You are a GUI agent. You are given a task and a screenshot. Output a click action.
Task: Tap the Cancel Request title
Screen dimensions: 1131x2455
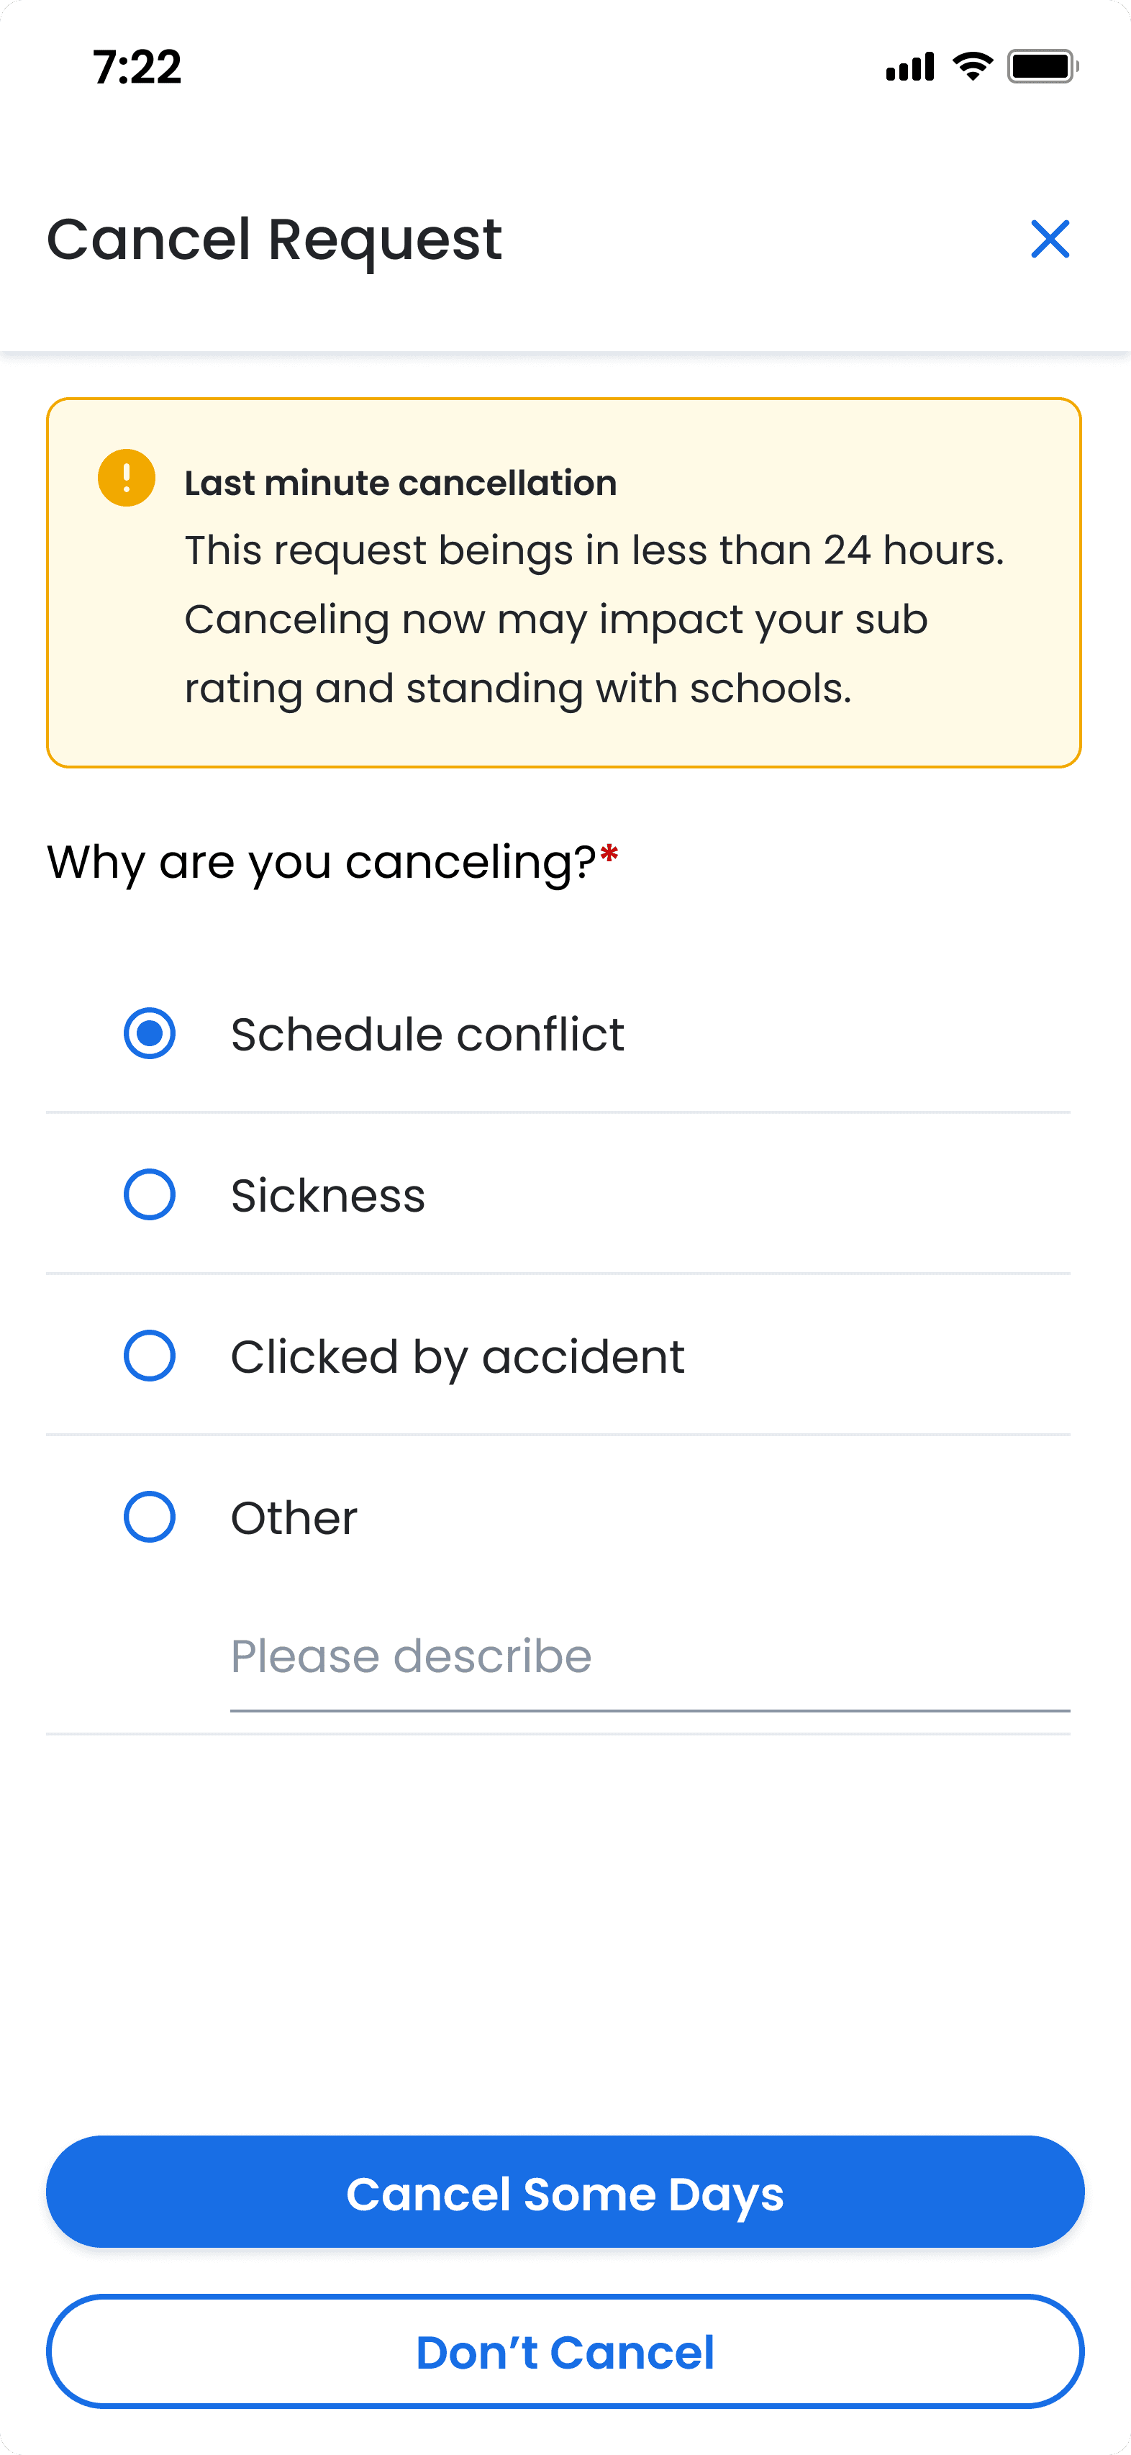coord(274,239)
